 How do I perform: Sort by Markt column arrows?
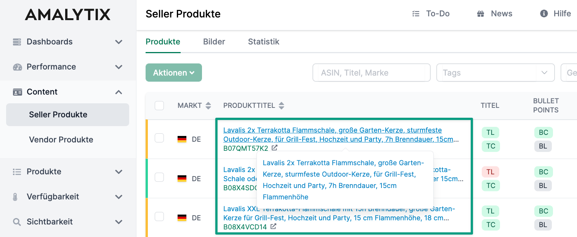[208, 106]
